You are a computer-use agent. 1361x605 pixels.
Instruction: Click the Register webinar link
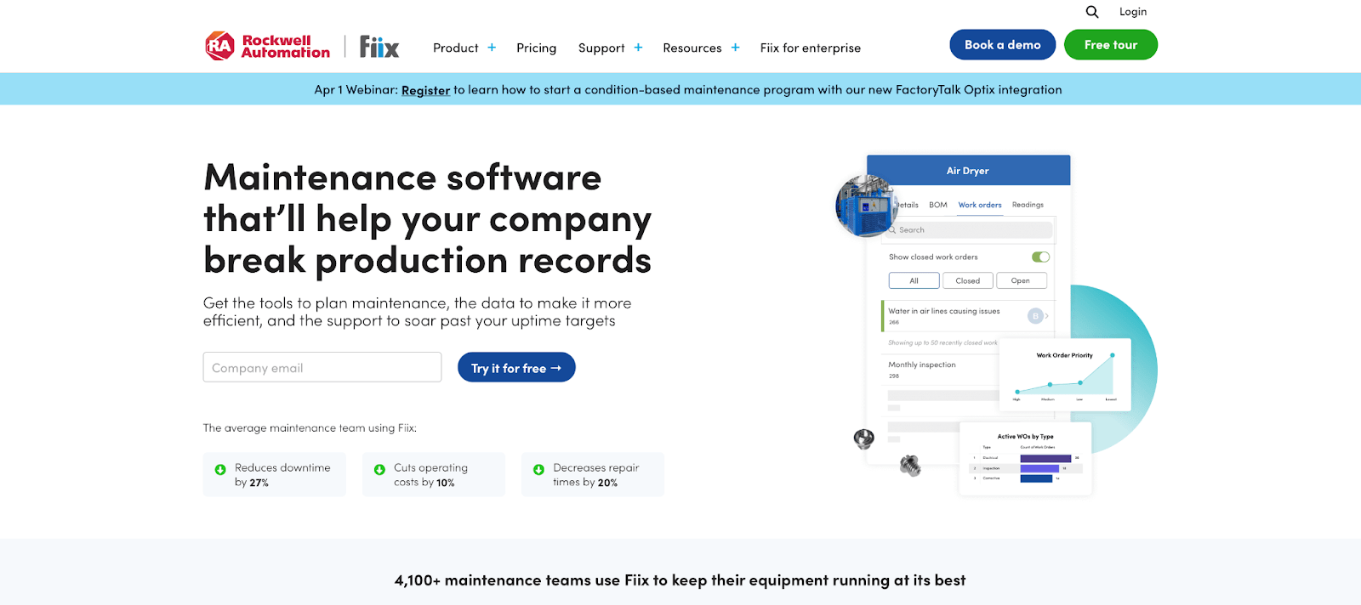tap(425, 90)
